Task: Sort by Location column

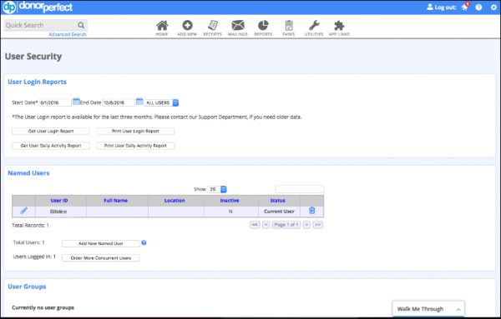Action: (175, 201)
